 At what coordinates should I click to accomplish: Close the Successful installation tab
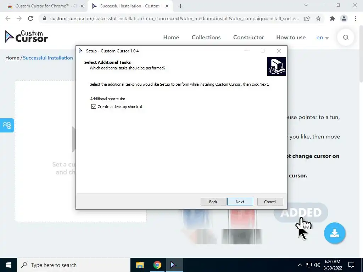167,6
